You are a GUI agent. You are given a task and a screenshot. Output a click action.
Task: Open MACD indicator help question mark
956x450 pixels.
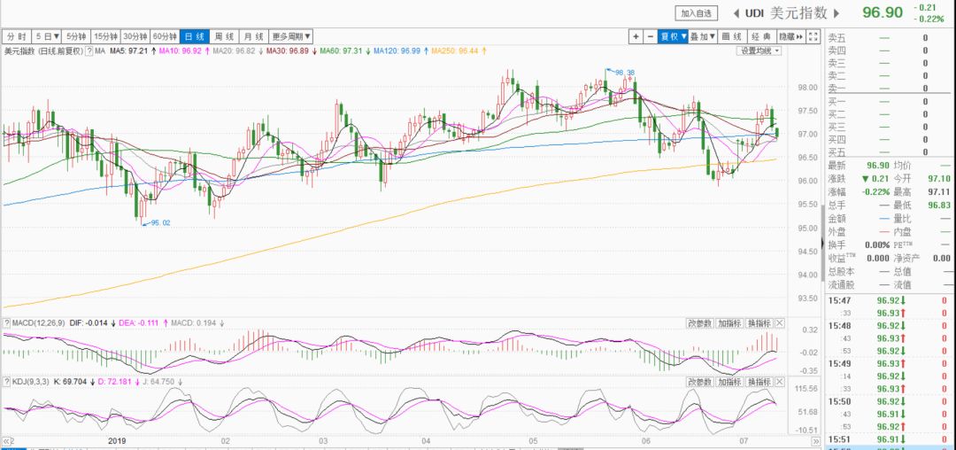coord(6,323)
